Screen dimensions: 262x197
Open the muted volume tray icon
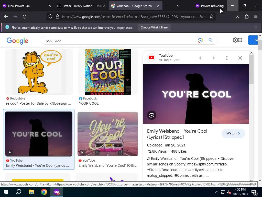click(x=229, y=192)
